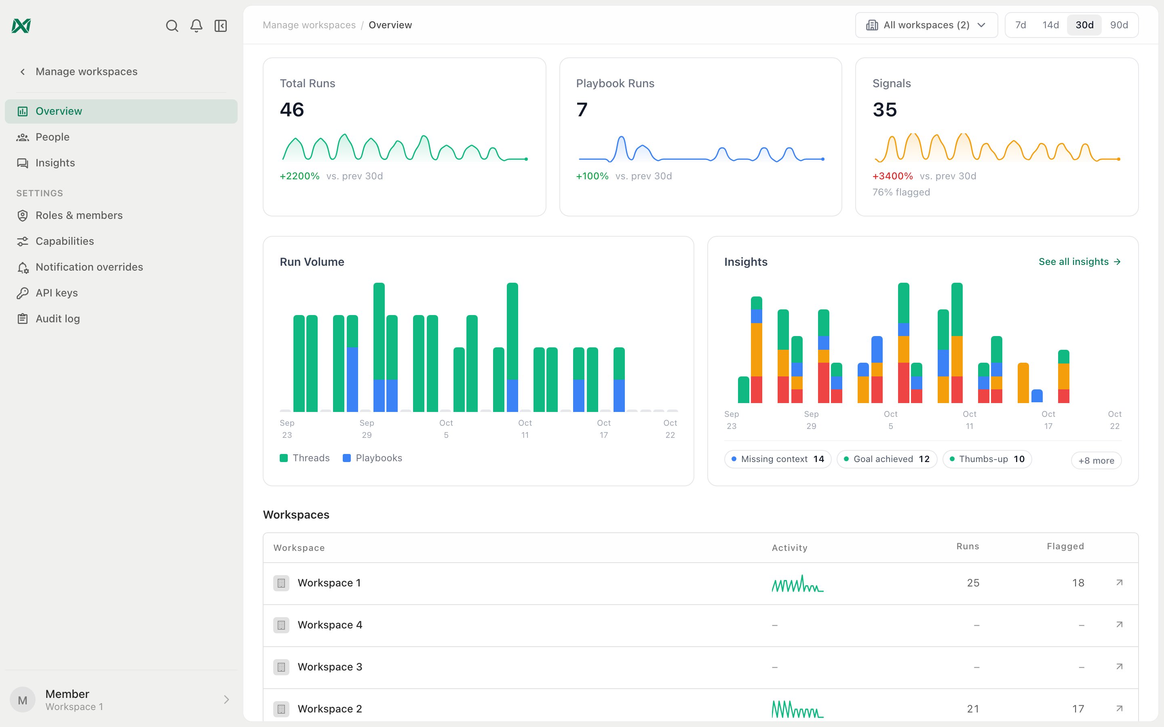The width and height of the screenshot is (1164, 727).
Task: Click Manage workspaces breadcrumb
Action: coord(309,25)
